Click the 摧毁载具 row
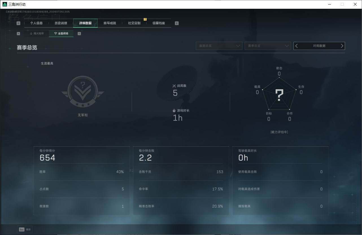The width and height of the screenshot is (362, 235). (x=280, y=206)
